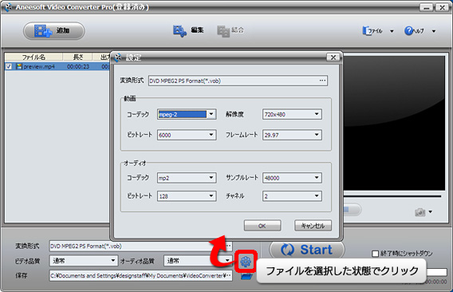This screenshot has width=453, height=292.
Task: Expand the arrow next to ヘルプ
Action: click(434, 31)
